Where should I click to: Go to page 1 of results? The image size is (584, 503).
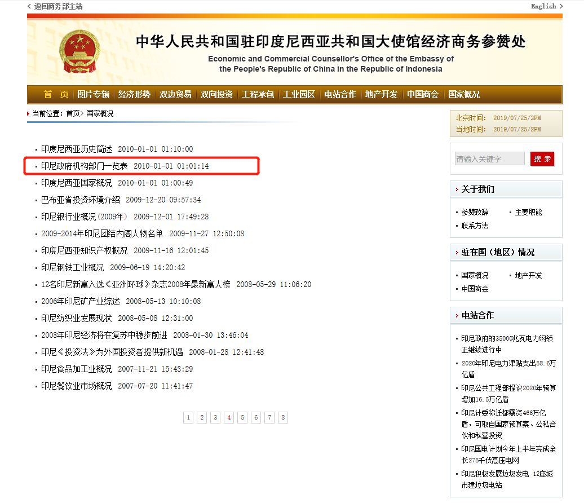click(x=188, y=417)
